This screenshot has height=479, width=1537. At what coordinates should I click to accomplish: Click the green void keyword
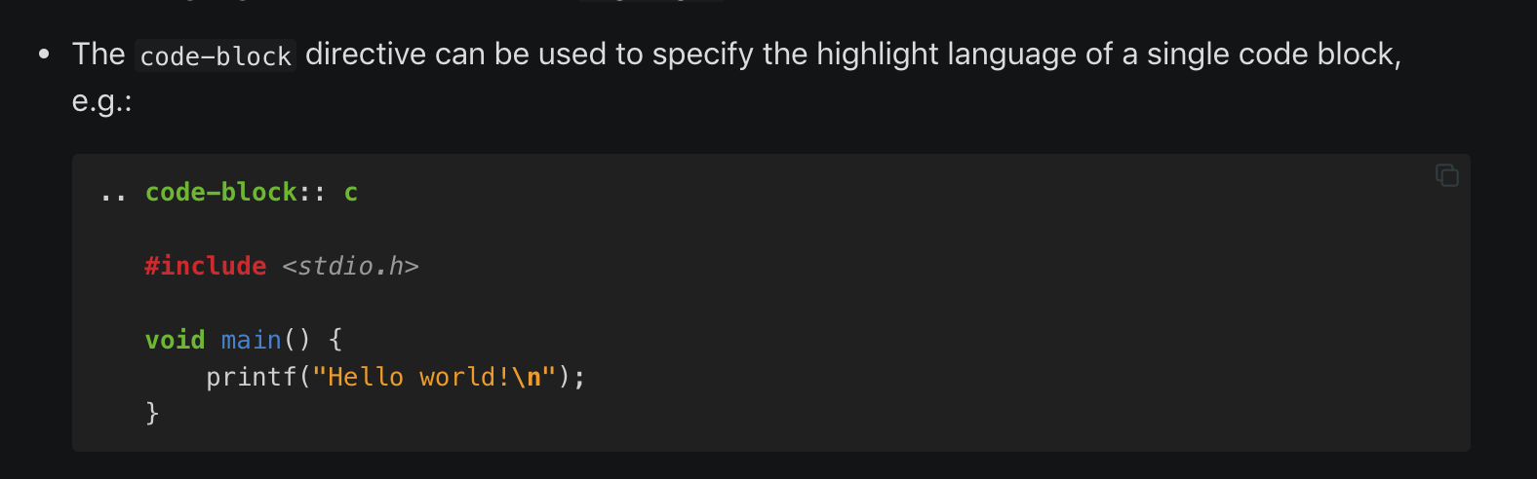(175, 340)
